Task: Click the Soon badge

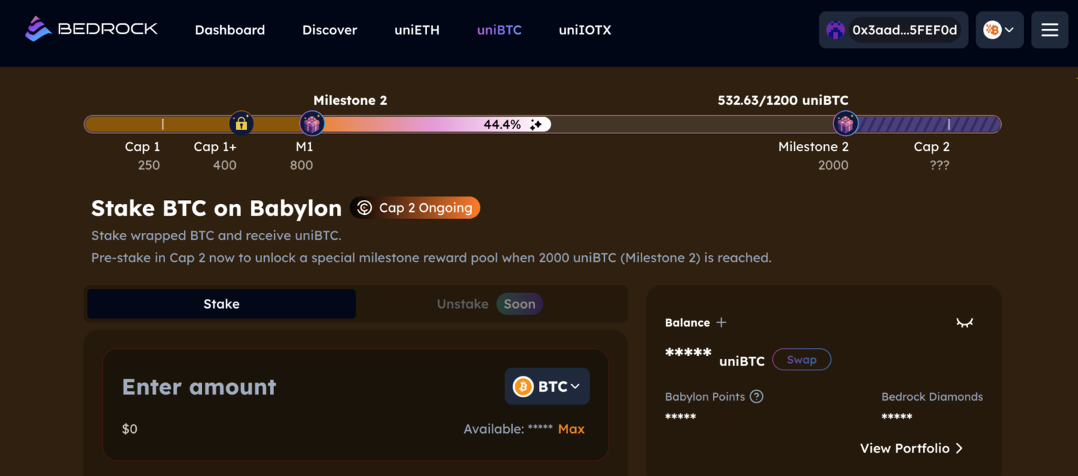Action: (519, 304)
